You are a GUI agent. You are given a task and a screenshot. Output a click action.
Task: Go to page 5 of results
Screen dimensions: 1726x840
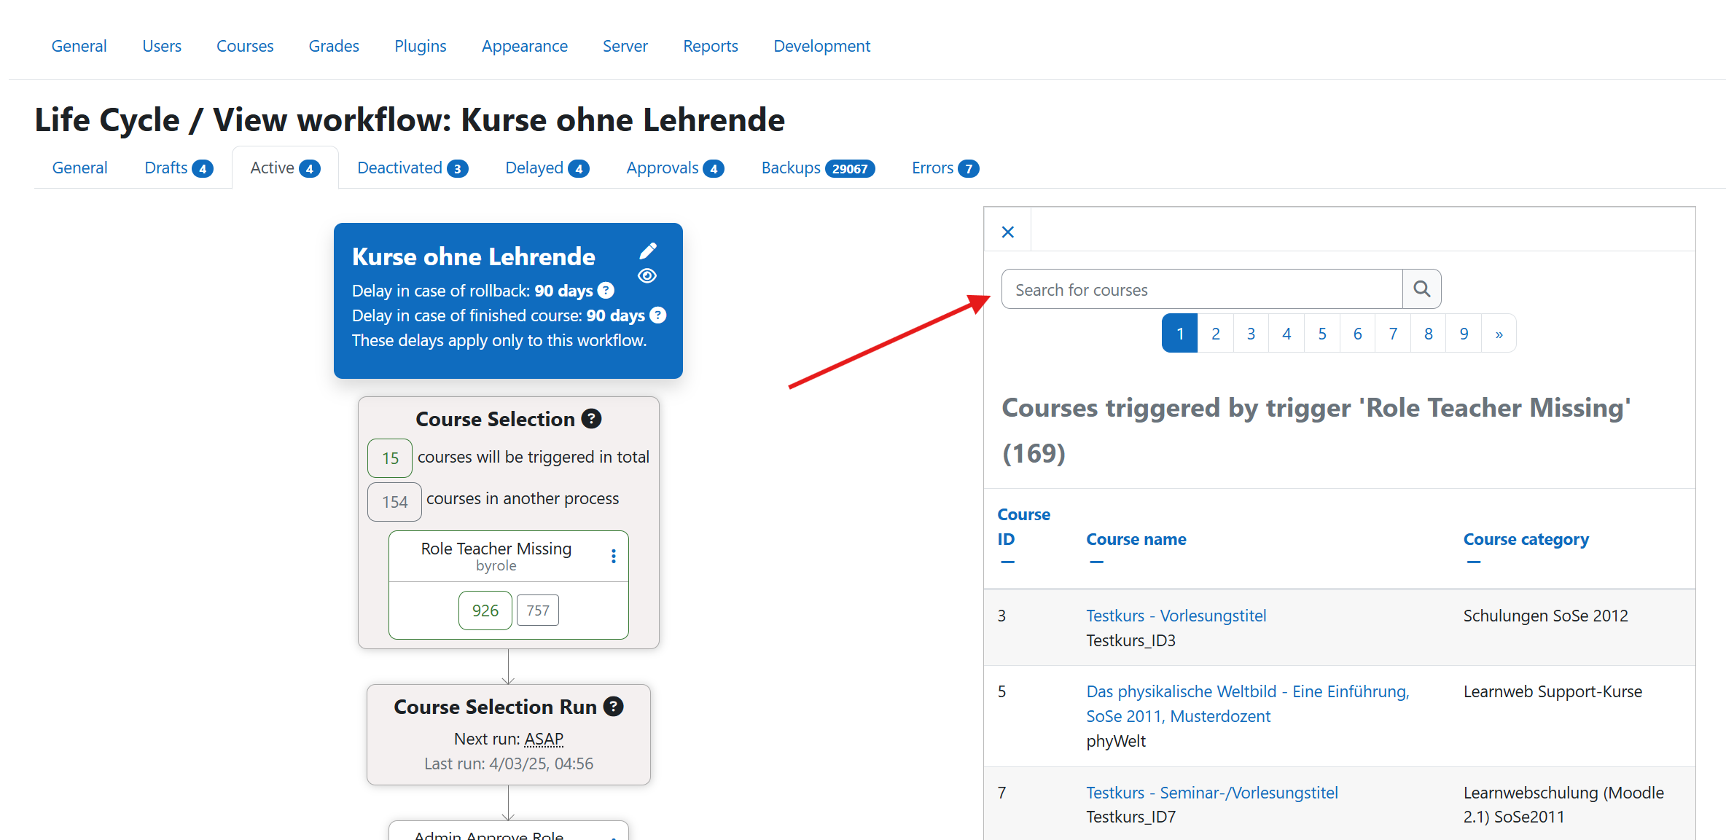tap(1321, 334)
